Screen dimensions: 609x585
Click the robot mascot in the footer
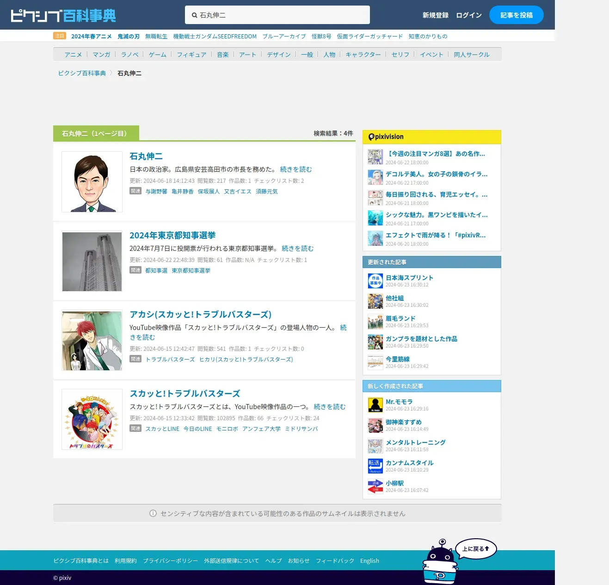(440, 561)
